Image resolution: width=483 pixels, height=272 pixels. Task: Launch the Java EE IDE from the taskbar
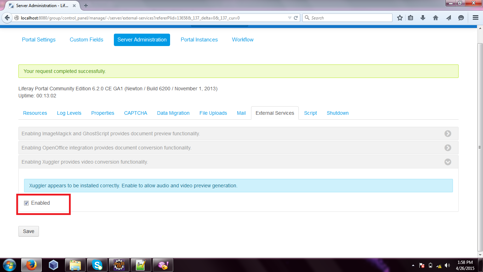119,265
